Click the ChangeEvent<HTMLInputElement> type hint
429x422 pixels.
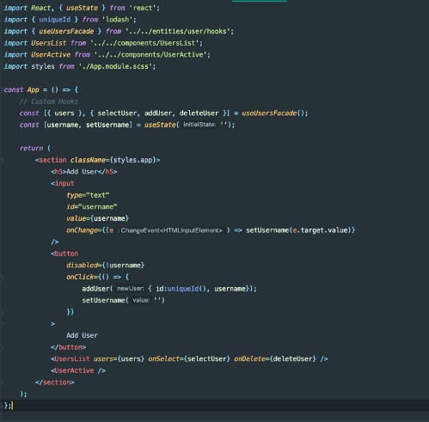pyautogui.click(x=170, y=230)
